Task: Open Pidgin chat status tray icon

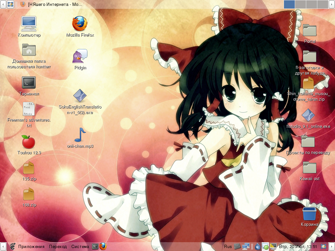Action: pyautogui.click(x=265, y=247)
